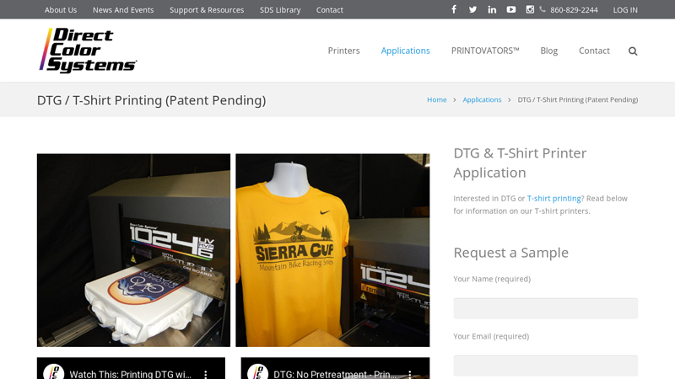
Task: Open News And Events page
Action: coord(123,10)
